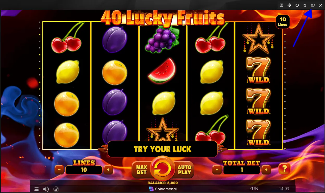
Task: Increase Lines with plus button
Action: (108, 170)
